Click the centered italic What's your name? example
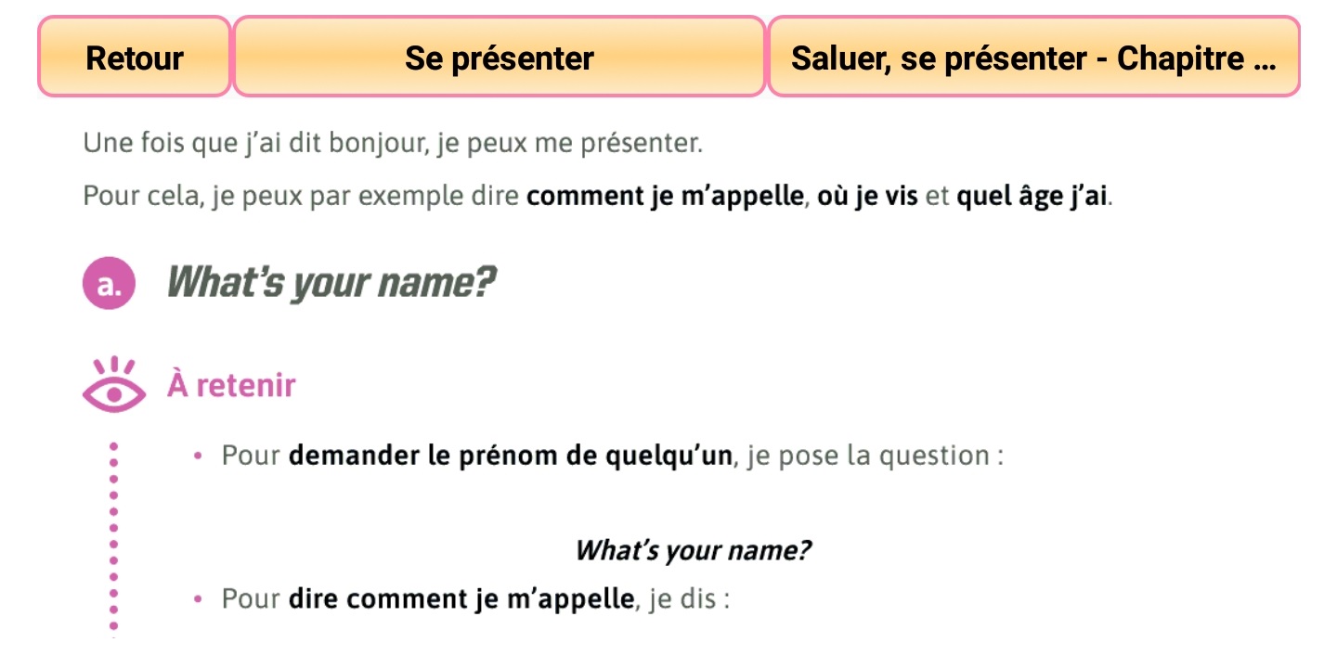Screen dimensions: 1337x668 693,550
